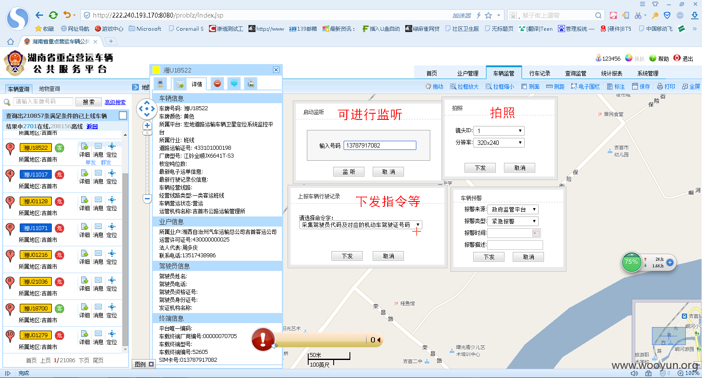The image size is (702, 378).
Task: Select the 电子围栏 geofence tool
Action: click(x=585, y=86)
